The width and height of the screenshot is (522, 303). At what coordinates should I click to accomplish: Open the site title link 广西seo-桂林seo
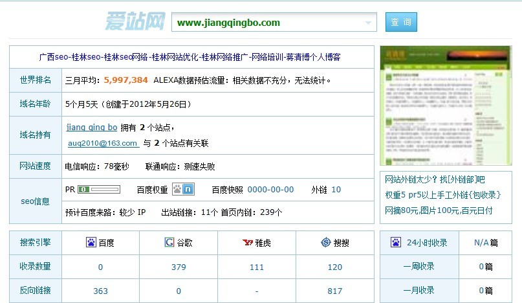pos(190,57)
